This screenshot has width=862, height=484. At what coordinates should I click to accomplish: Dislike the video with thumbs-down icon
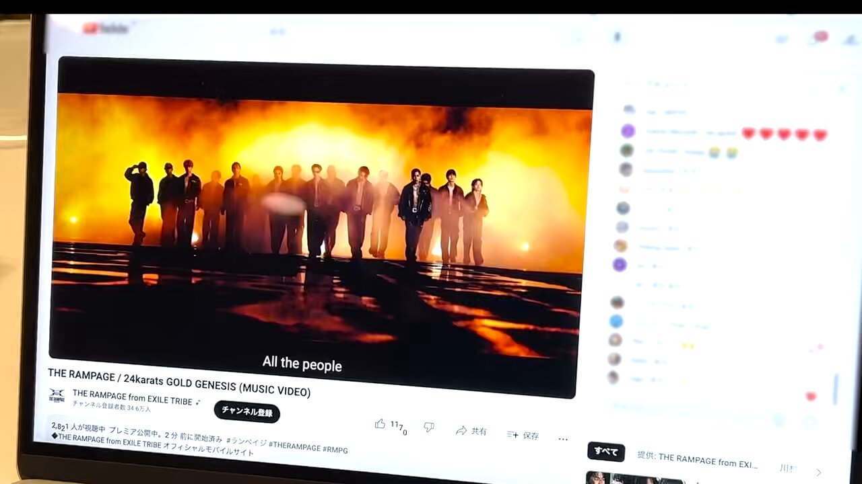point(428,428)
